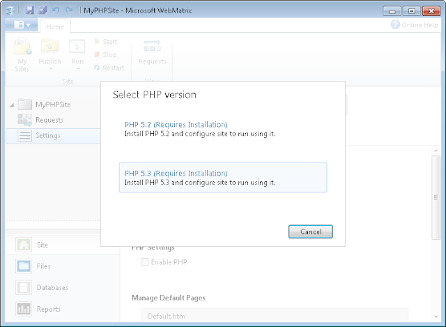Select Settings in the site tree
Screen dimensions: 446x327
pyautogui.click(x=54, y=135)
